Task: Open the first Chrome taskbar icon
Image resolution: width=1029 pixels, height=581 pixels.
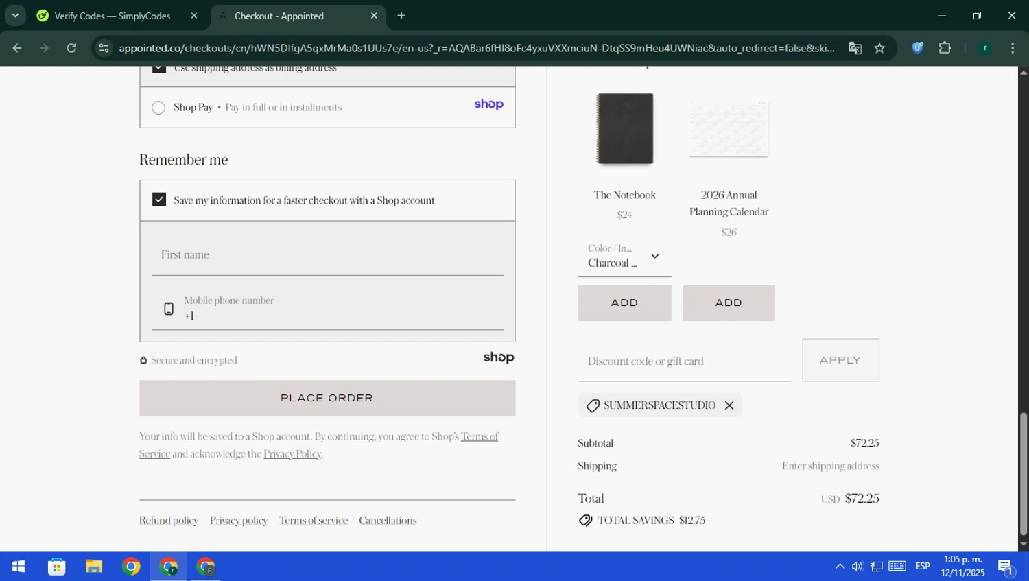Action: [x=131, y=567]
